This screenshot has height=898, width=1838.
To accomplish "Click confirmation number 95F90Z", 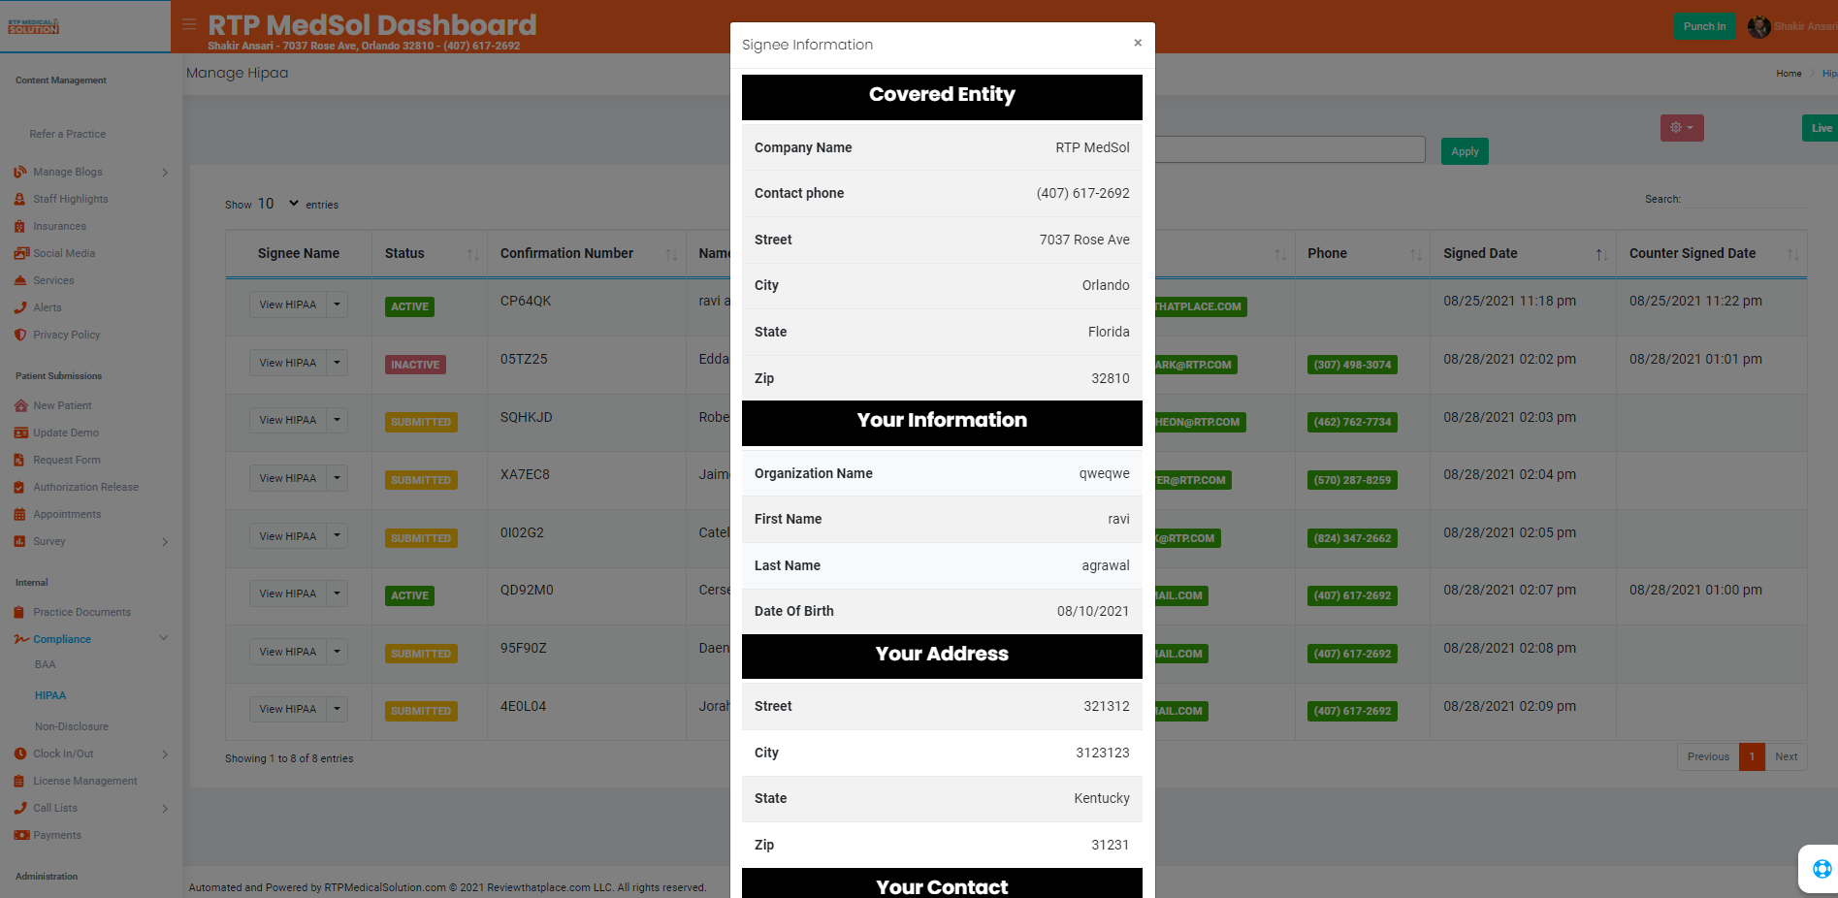I will (524, 648).
